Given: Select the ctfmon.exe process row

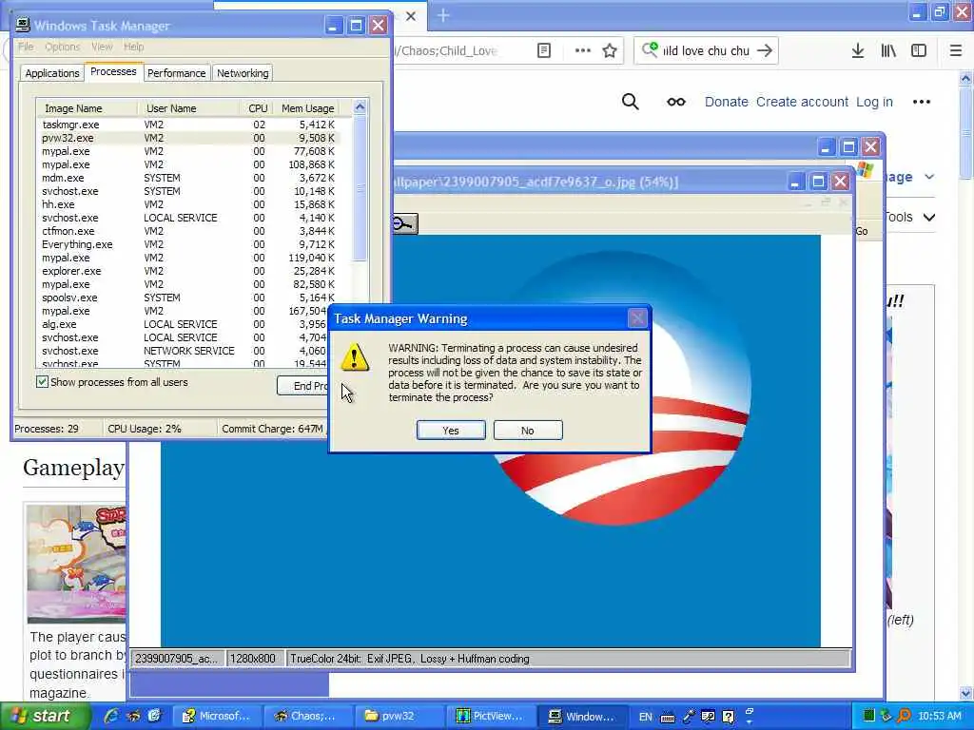Looking at the screenshot, I should (x=188, y=231).
